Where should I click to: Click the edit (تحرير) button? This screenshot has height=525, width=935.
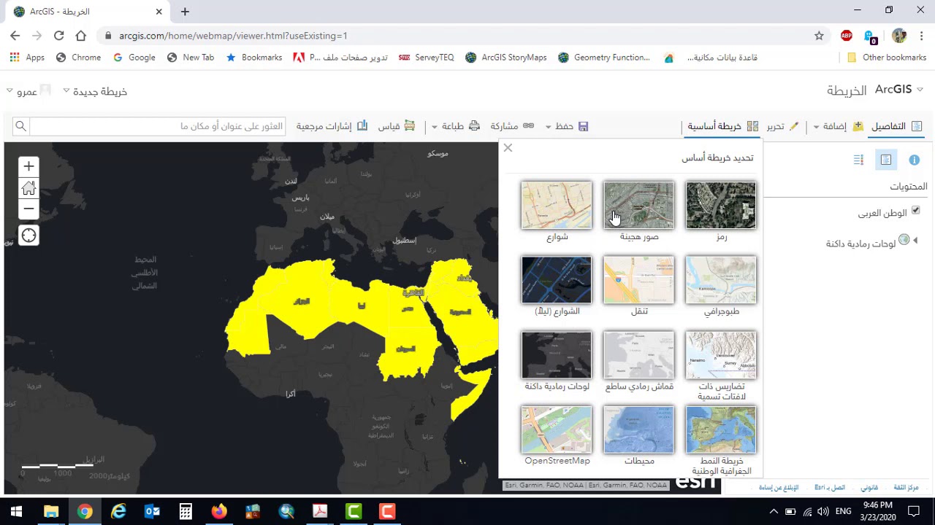(782, 126)
